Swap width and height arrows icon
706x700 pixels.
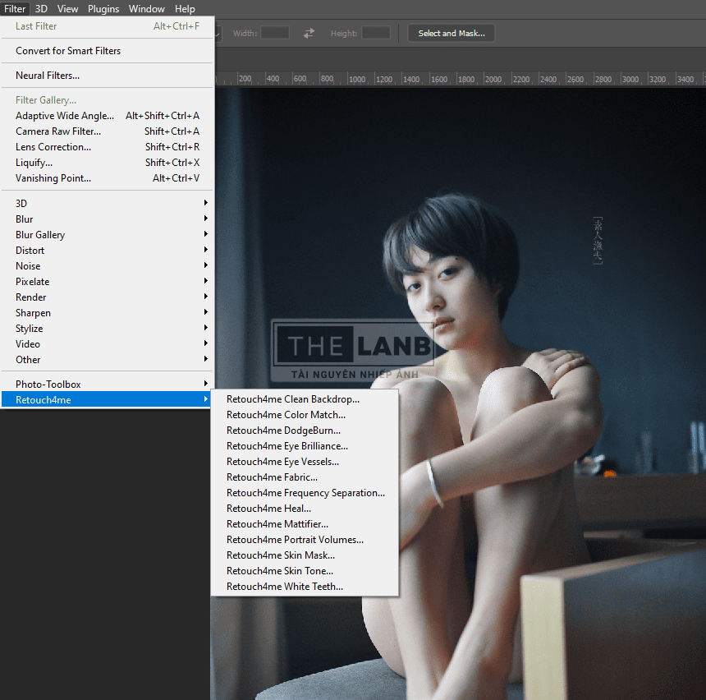tap(309, 34)
